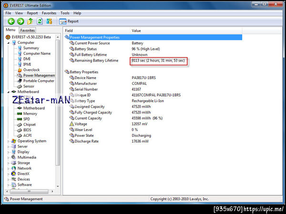Select the Chipset tree icon
Image resolution: width=286 pixels, height=214 pixels.
pyautogui.click(x=20, y=125)
